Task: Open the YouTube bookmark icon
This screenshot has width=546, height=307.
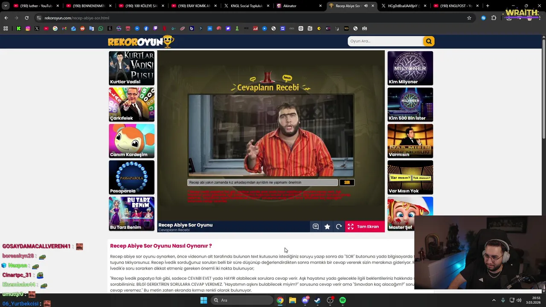Action: click(46, 29)
